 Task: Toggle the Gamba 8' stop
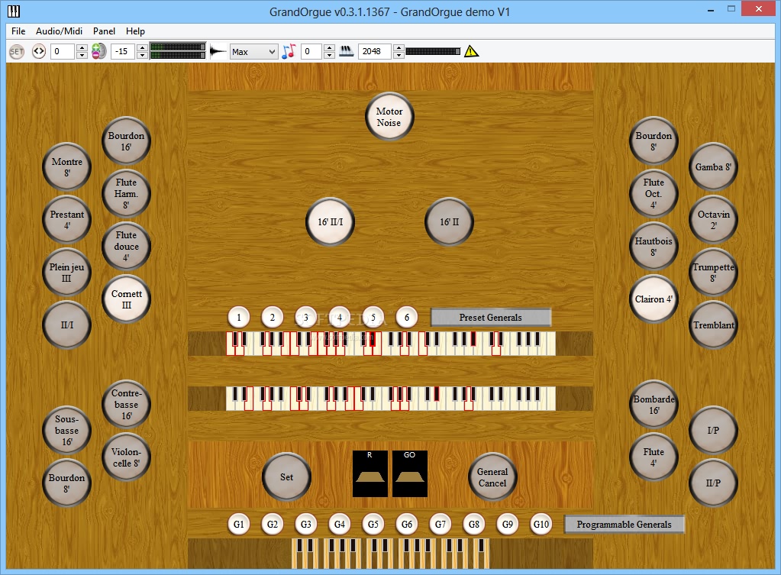pyautogui.click(x=713, y=167)
